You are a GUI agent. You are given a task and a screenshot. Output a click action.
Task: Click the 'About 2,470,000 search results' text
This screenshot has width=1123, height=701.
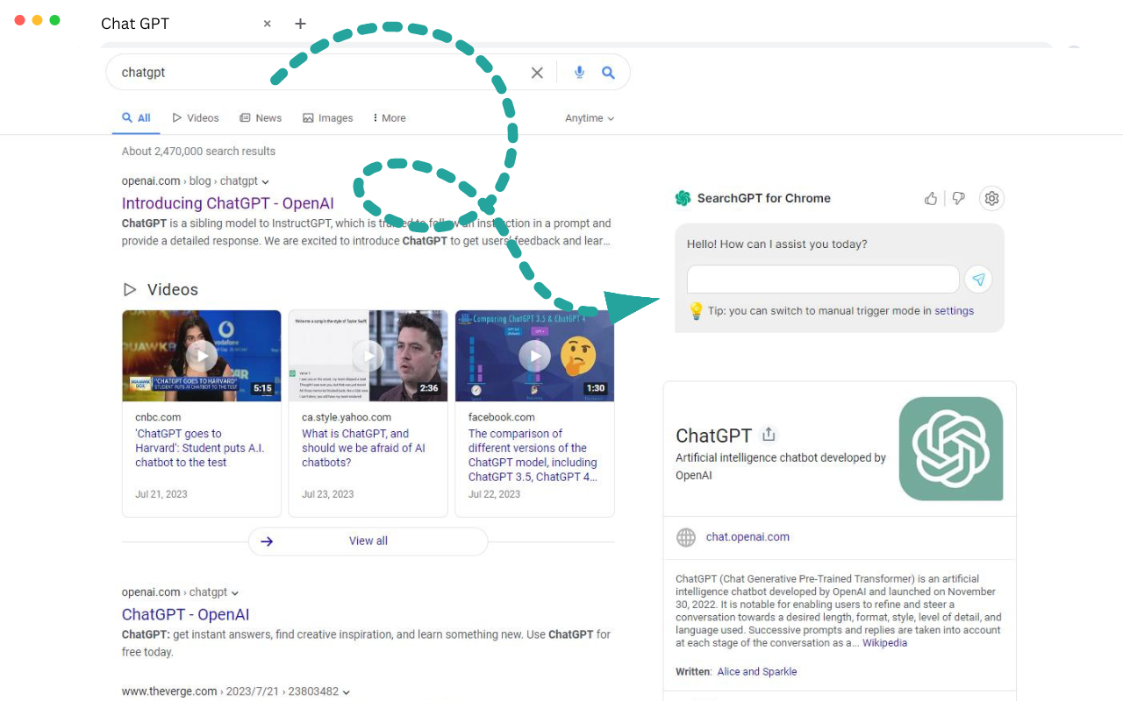pos(198,152)
